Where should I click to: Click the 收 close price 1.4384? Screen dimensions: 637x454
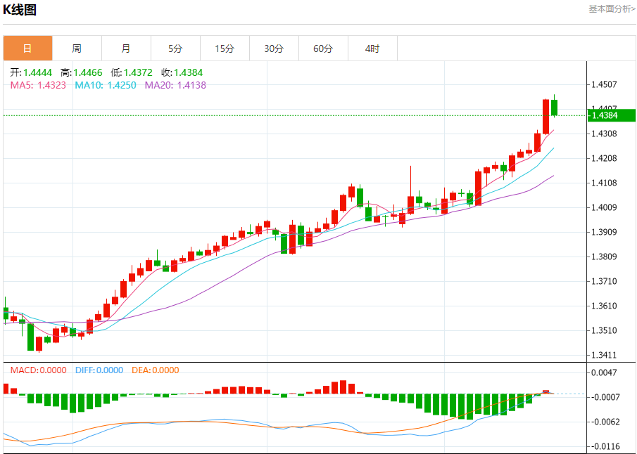click(x=182, y=72)
